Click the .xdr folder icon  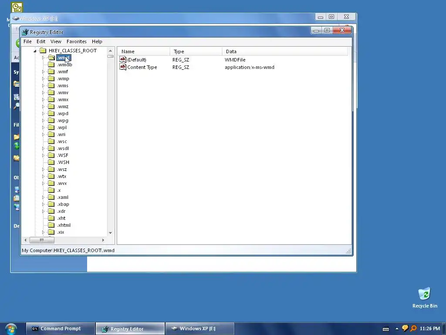click(51, 211)
